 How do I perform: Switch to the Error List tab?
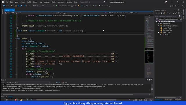pos(4,97)
